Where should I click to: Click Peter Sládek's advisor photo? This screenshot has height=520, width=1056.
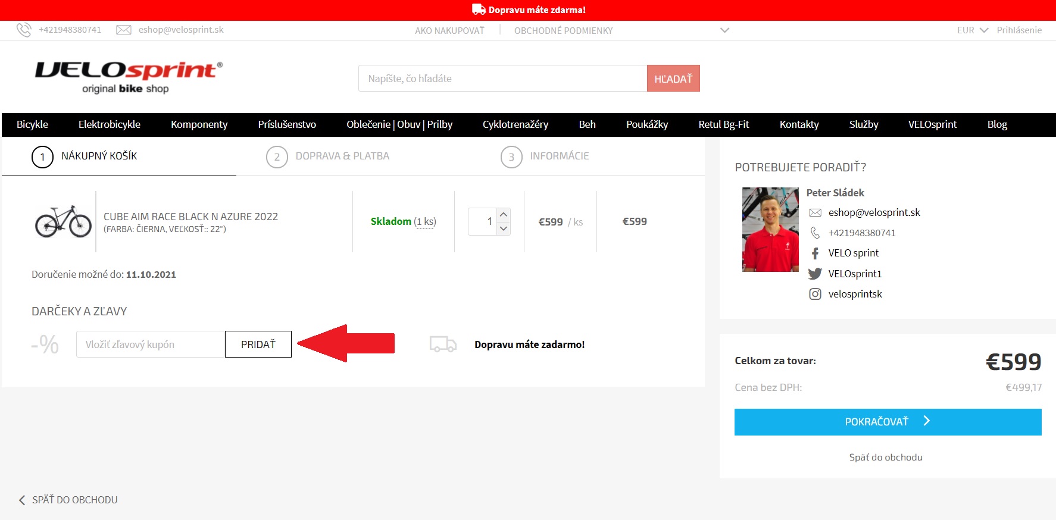[x=770, y=230]
